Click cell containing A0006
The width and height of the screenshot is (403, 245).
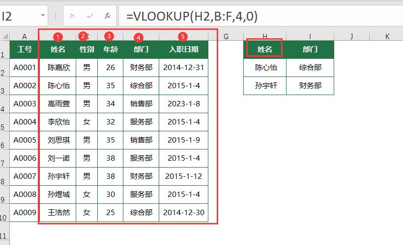pos(25,158)
